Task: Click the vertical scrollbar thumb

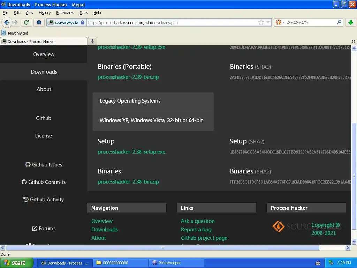Action: pos(354,176)
